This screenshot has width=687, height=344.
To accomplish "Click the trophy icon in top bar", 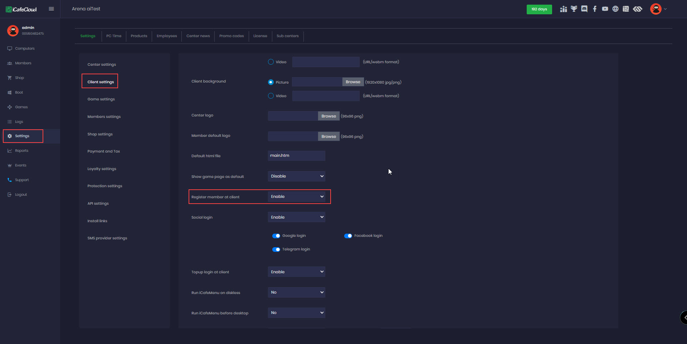I will 574,9.
